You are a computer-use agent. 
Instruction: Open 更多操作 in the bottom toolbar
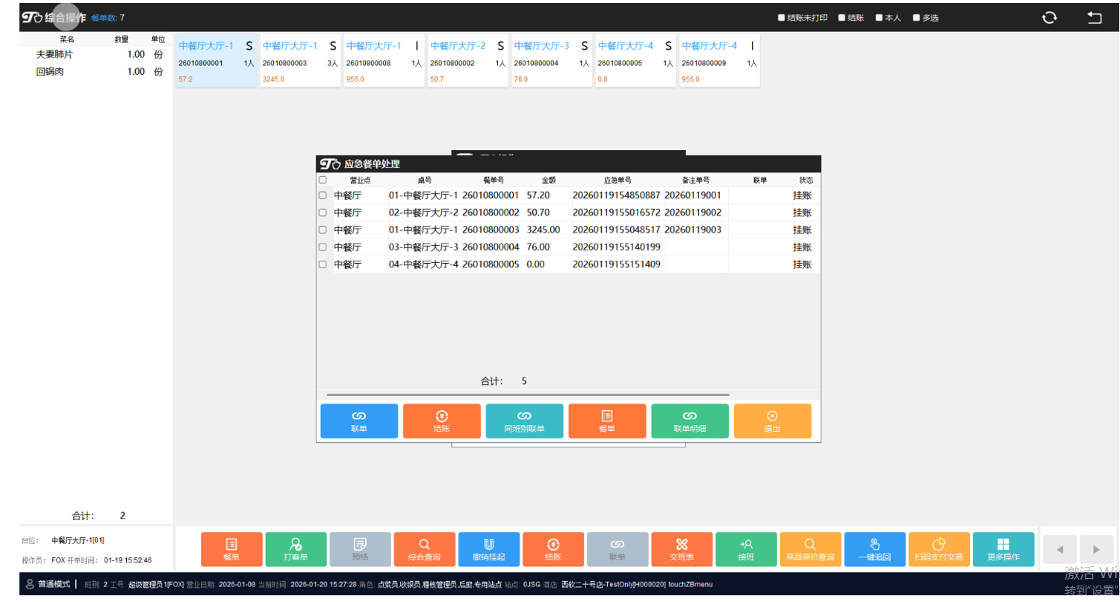(1003, 549)
